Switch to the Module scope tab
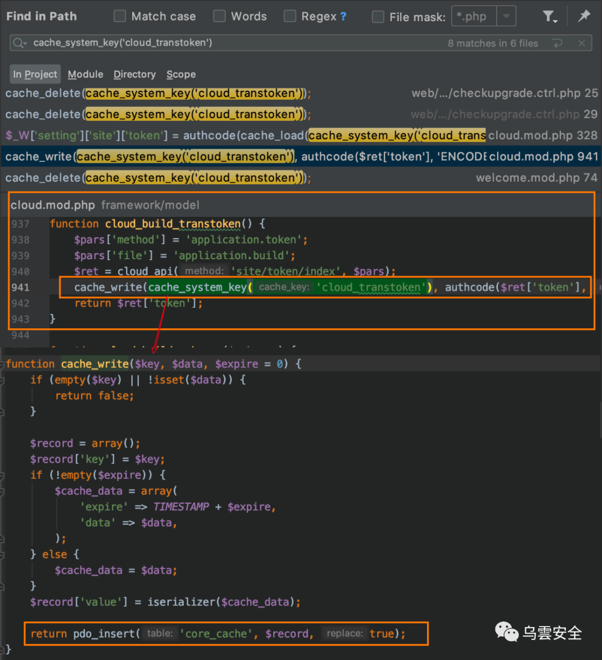 [85, 74]
